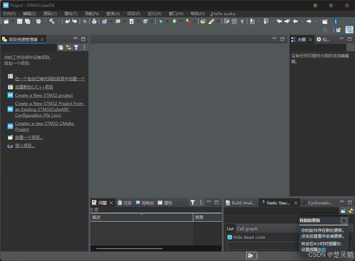Click the Save All toolbar icon
Viewport: 355px width, 261px height.
28,22
